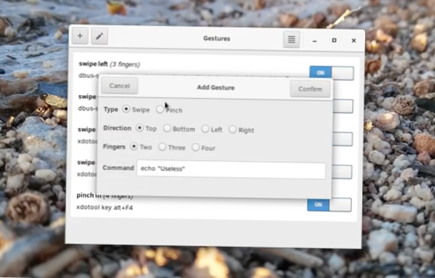Click the 'xdotool key alt+F4' command text
Viewport: 435px width, 278px height.
104,207
